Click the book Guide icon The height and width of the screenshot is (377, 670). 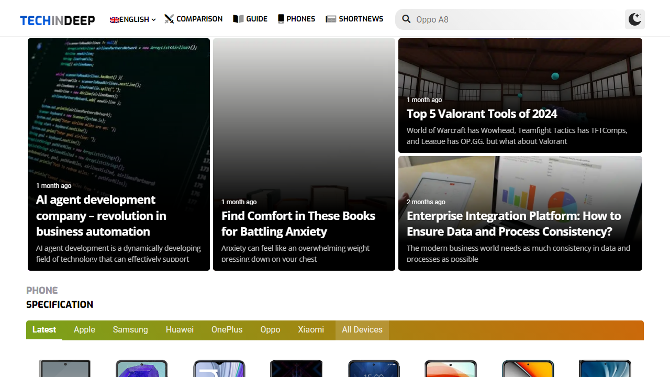coord(238,19)
